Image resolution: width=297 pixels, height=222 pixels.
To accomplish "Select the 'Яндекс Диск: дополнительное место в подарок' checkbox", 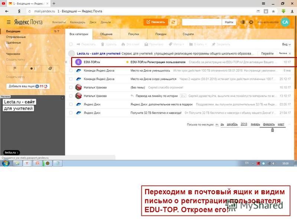I will point(71,104).
